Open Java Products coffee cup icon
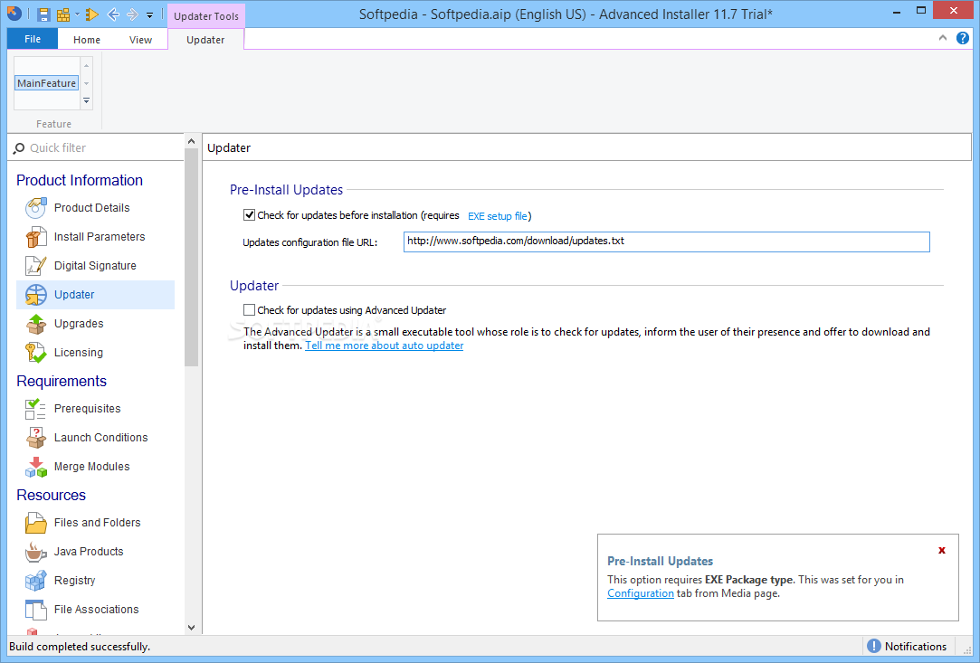The width and height of the screenshot is (980, 663). 35,552
